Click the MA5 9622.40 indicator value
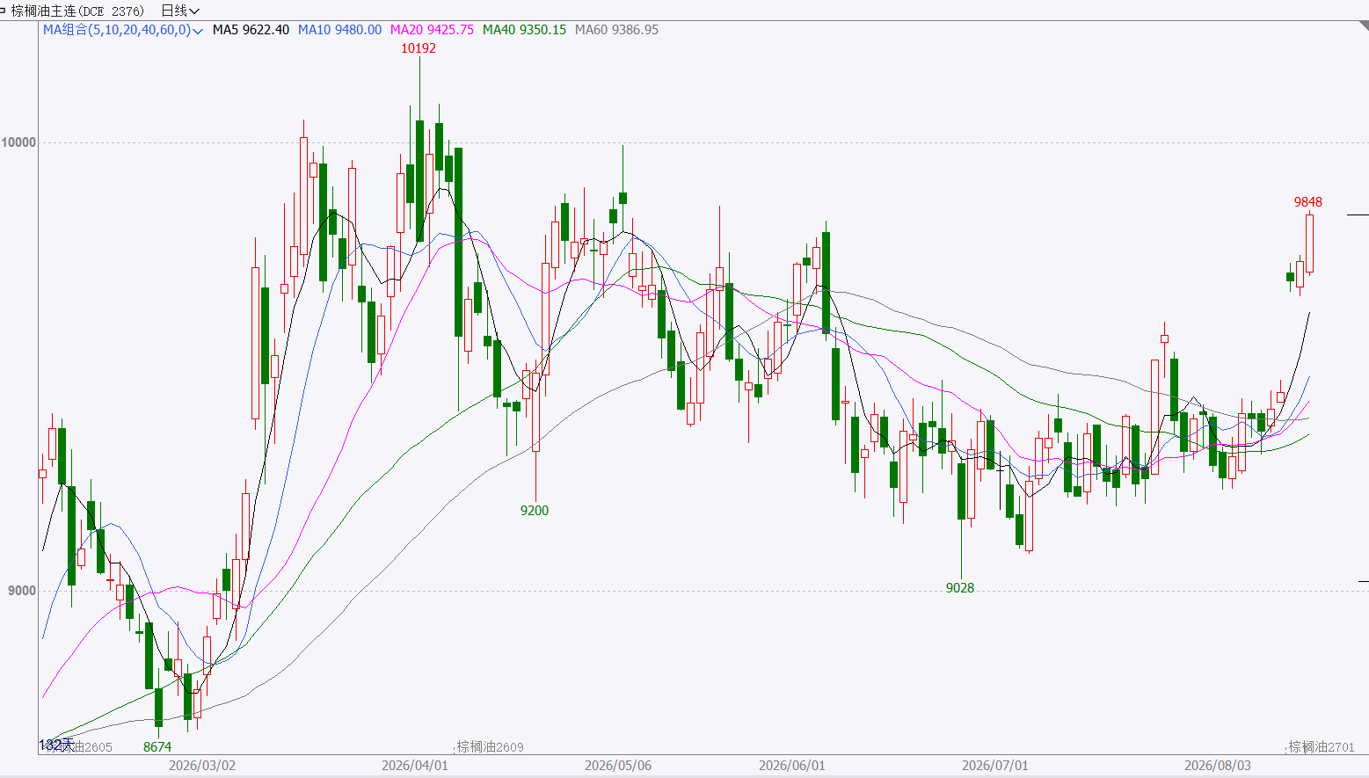Image resolution: width=1369 pixels, height=778 pixels. coord(251,30)
